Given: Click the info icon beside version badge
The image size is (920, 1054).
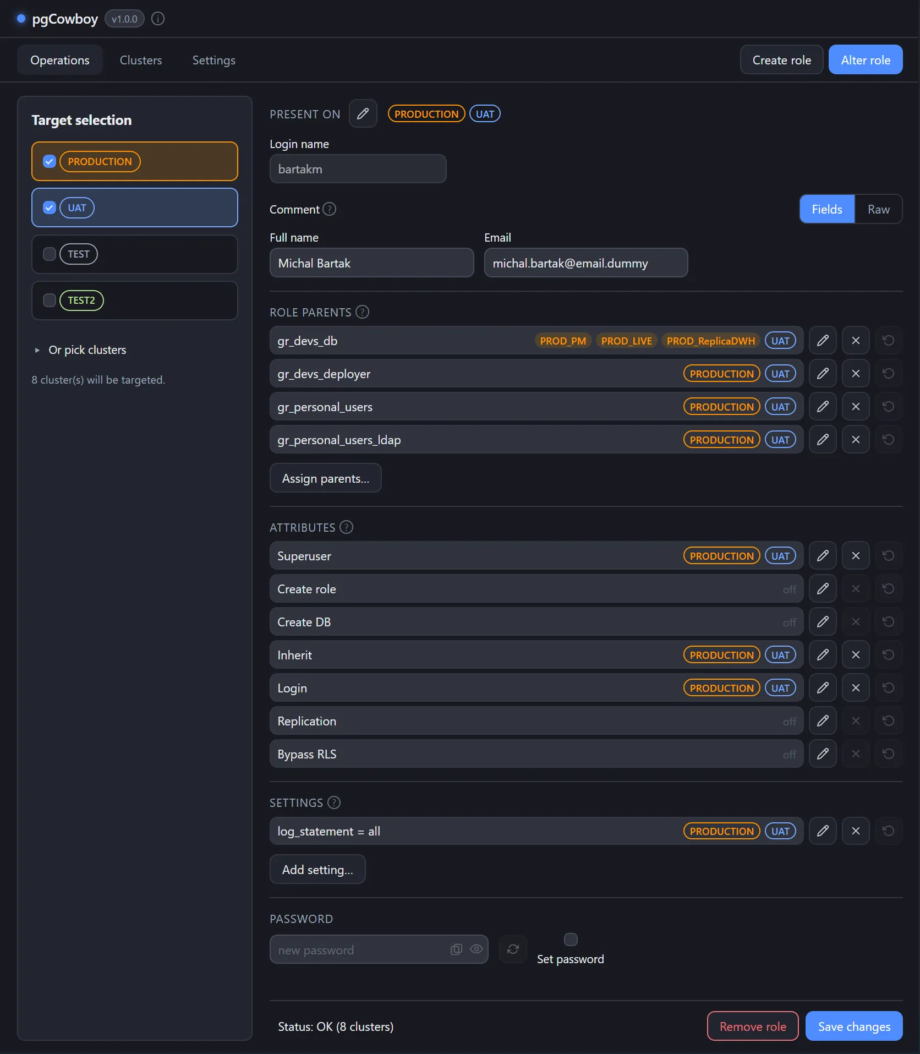Looking at the screenshot, I should (158, 19).
